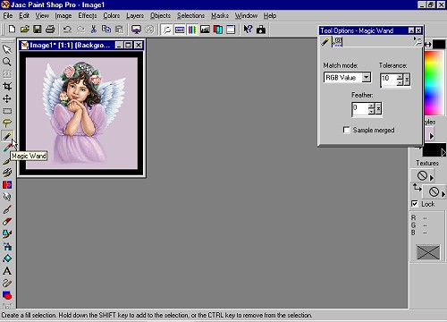This screenshot has height=322, width=447.
Task: Open Full Screen Preview monitor icon
Action: pyautogui.click(x=136, y=30)
